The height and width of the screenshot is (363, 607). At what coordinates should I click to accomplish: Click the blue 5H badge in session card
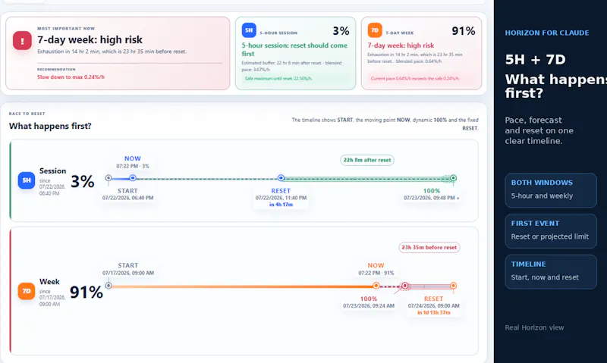tap(249, 30)
